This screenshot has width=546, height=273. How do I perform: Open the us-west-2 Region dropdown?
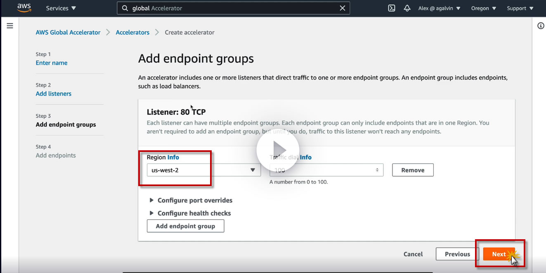(204, 170)
